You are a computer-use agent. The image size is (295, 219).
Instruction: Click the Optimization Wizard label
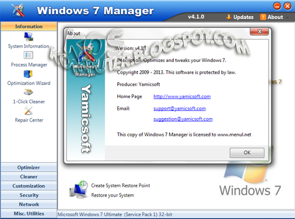pos(29,83)
